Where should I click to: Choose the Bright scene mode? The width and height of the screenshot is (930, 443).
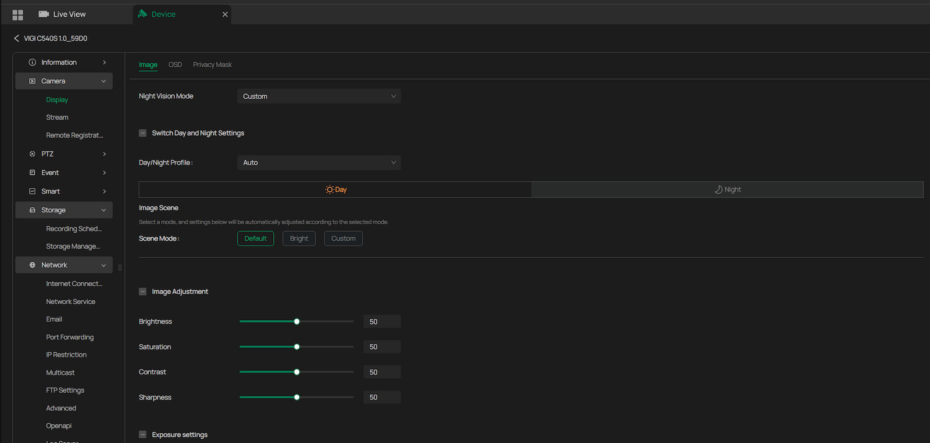click(x=299, y=239)
